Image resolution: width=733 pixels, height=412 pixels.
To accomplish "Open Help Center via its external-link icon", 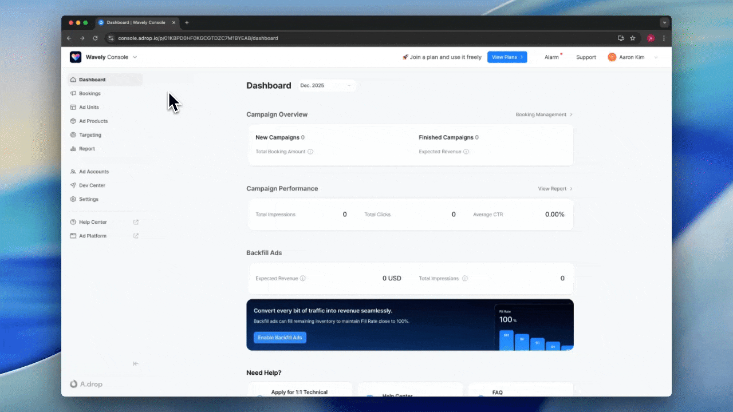I will coord(135,222).
